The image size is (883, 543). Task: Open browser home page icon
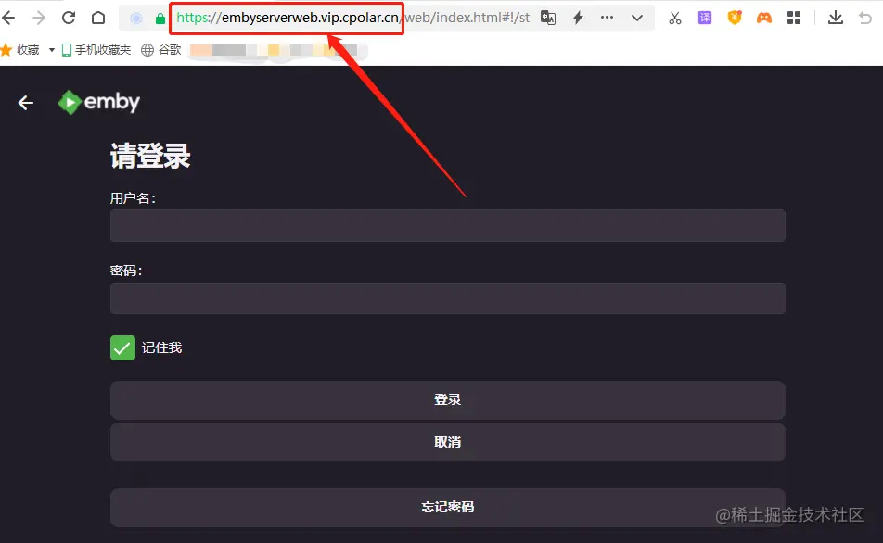click(x=98, y=18)
